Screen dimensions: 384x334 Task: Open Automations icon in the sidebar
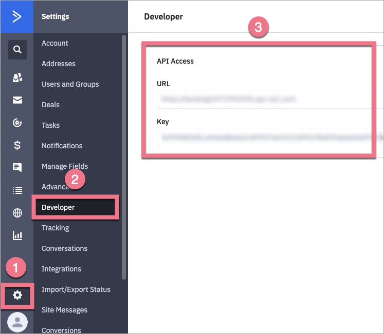point(17,123)
